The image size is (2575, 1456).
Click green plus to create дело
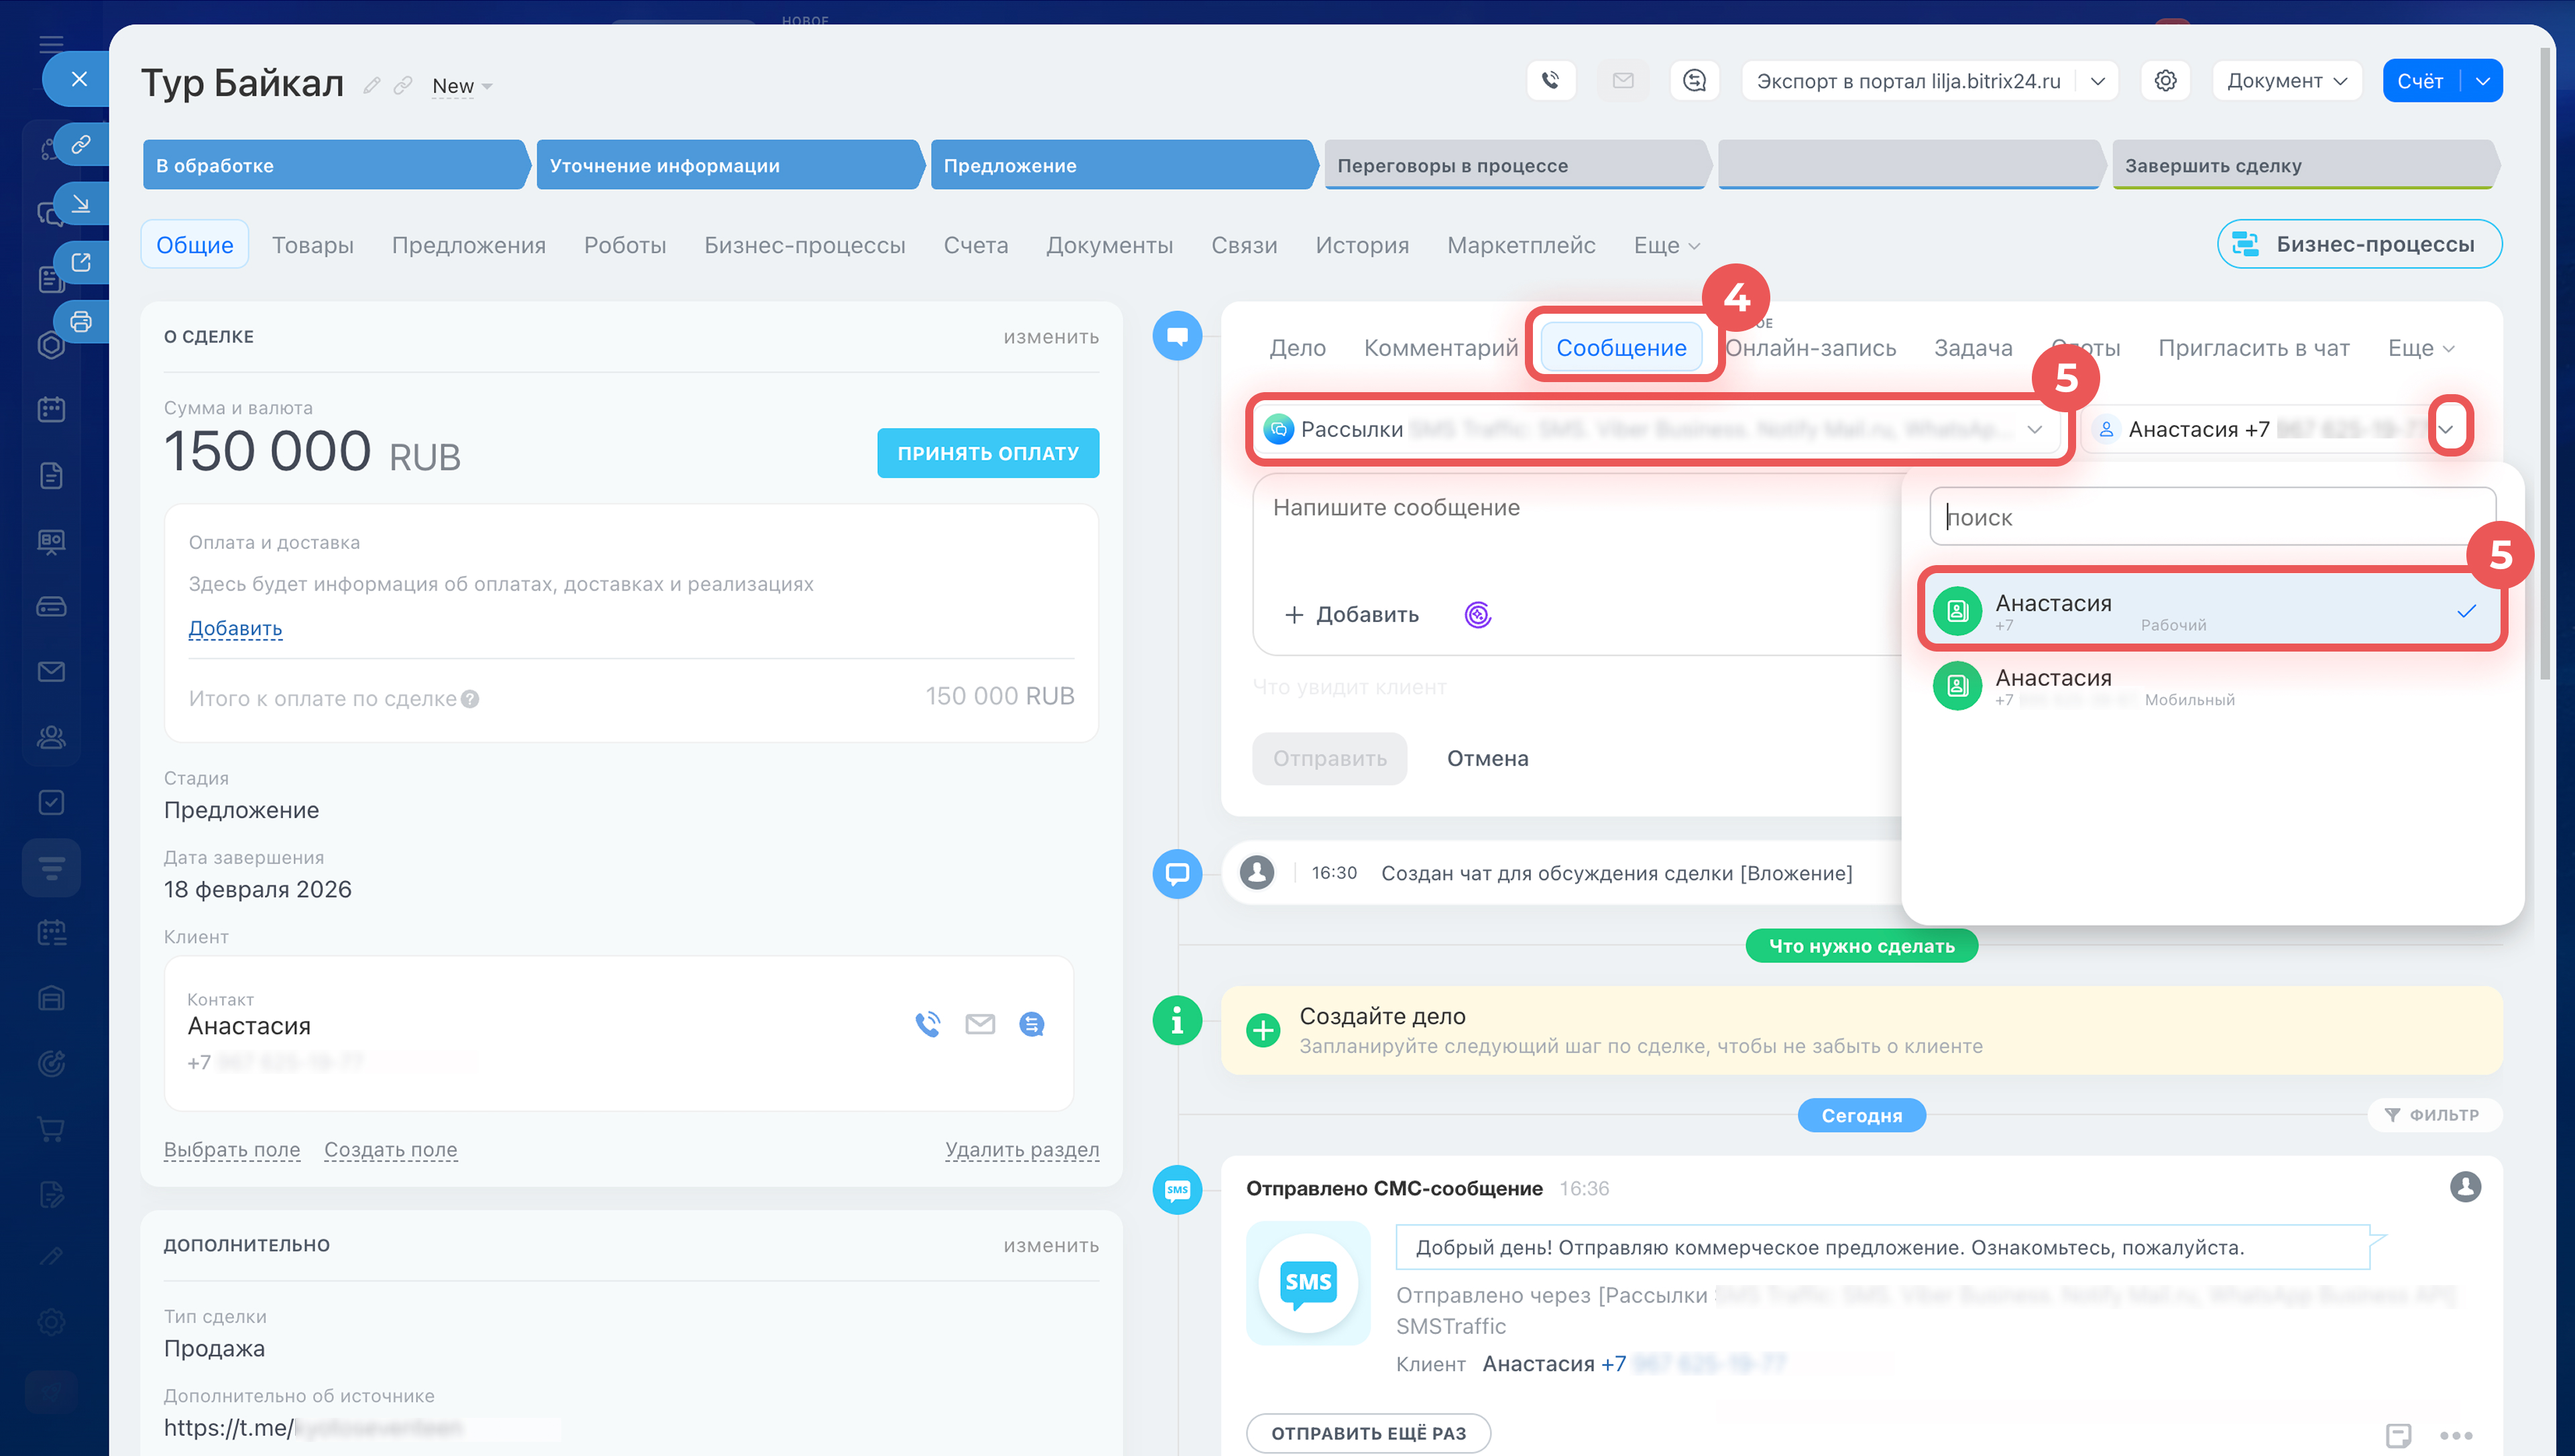(x=1263, y=1029)
